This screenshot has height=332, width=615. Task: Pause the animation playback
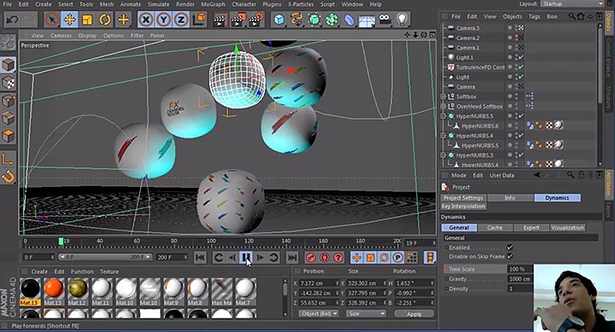(246, 258)
